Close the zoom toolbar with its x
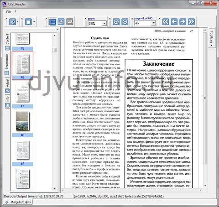The height and width of the screenshot is (207, 219). pyautogui.click(x=85, y=19)
